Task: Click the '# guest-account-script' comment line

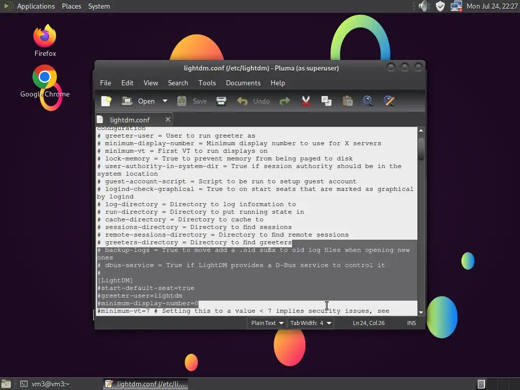Action: click(x=227, y=181)
